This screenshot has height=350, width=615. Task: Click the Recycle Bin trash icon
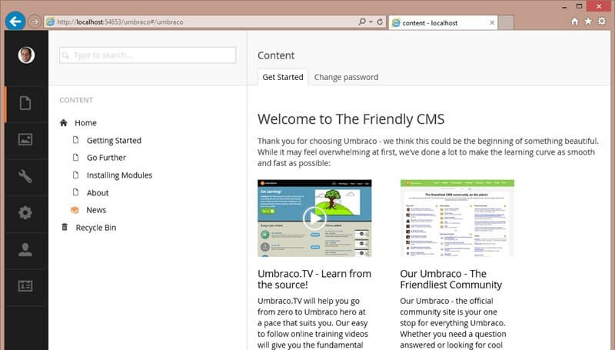[x=65, y=227]
